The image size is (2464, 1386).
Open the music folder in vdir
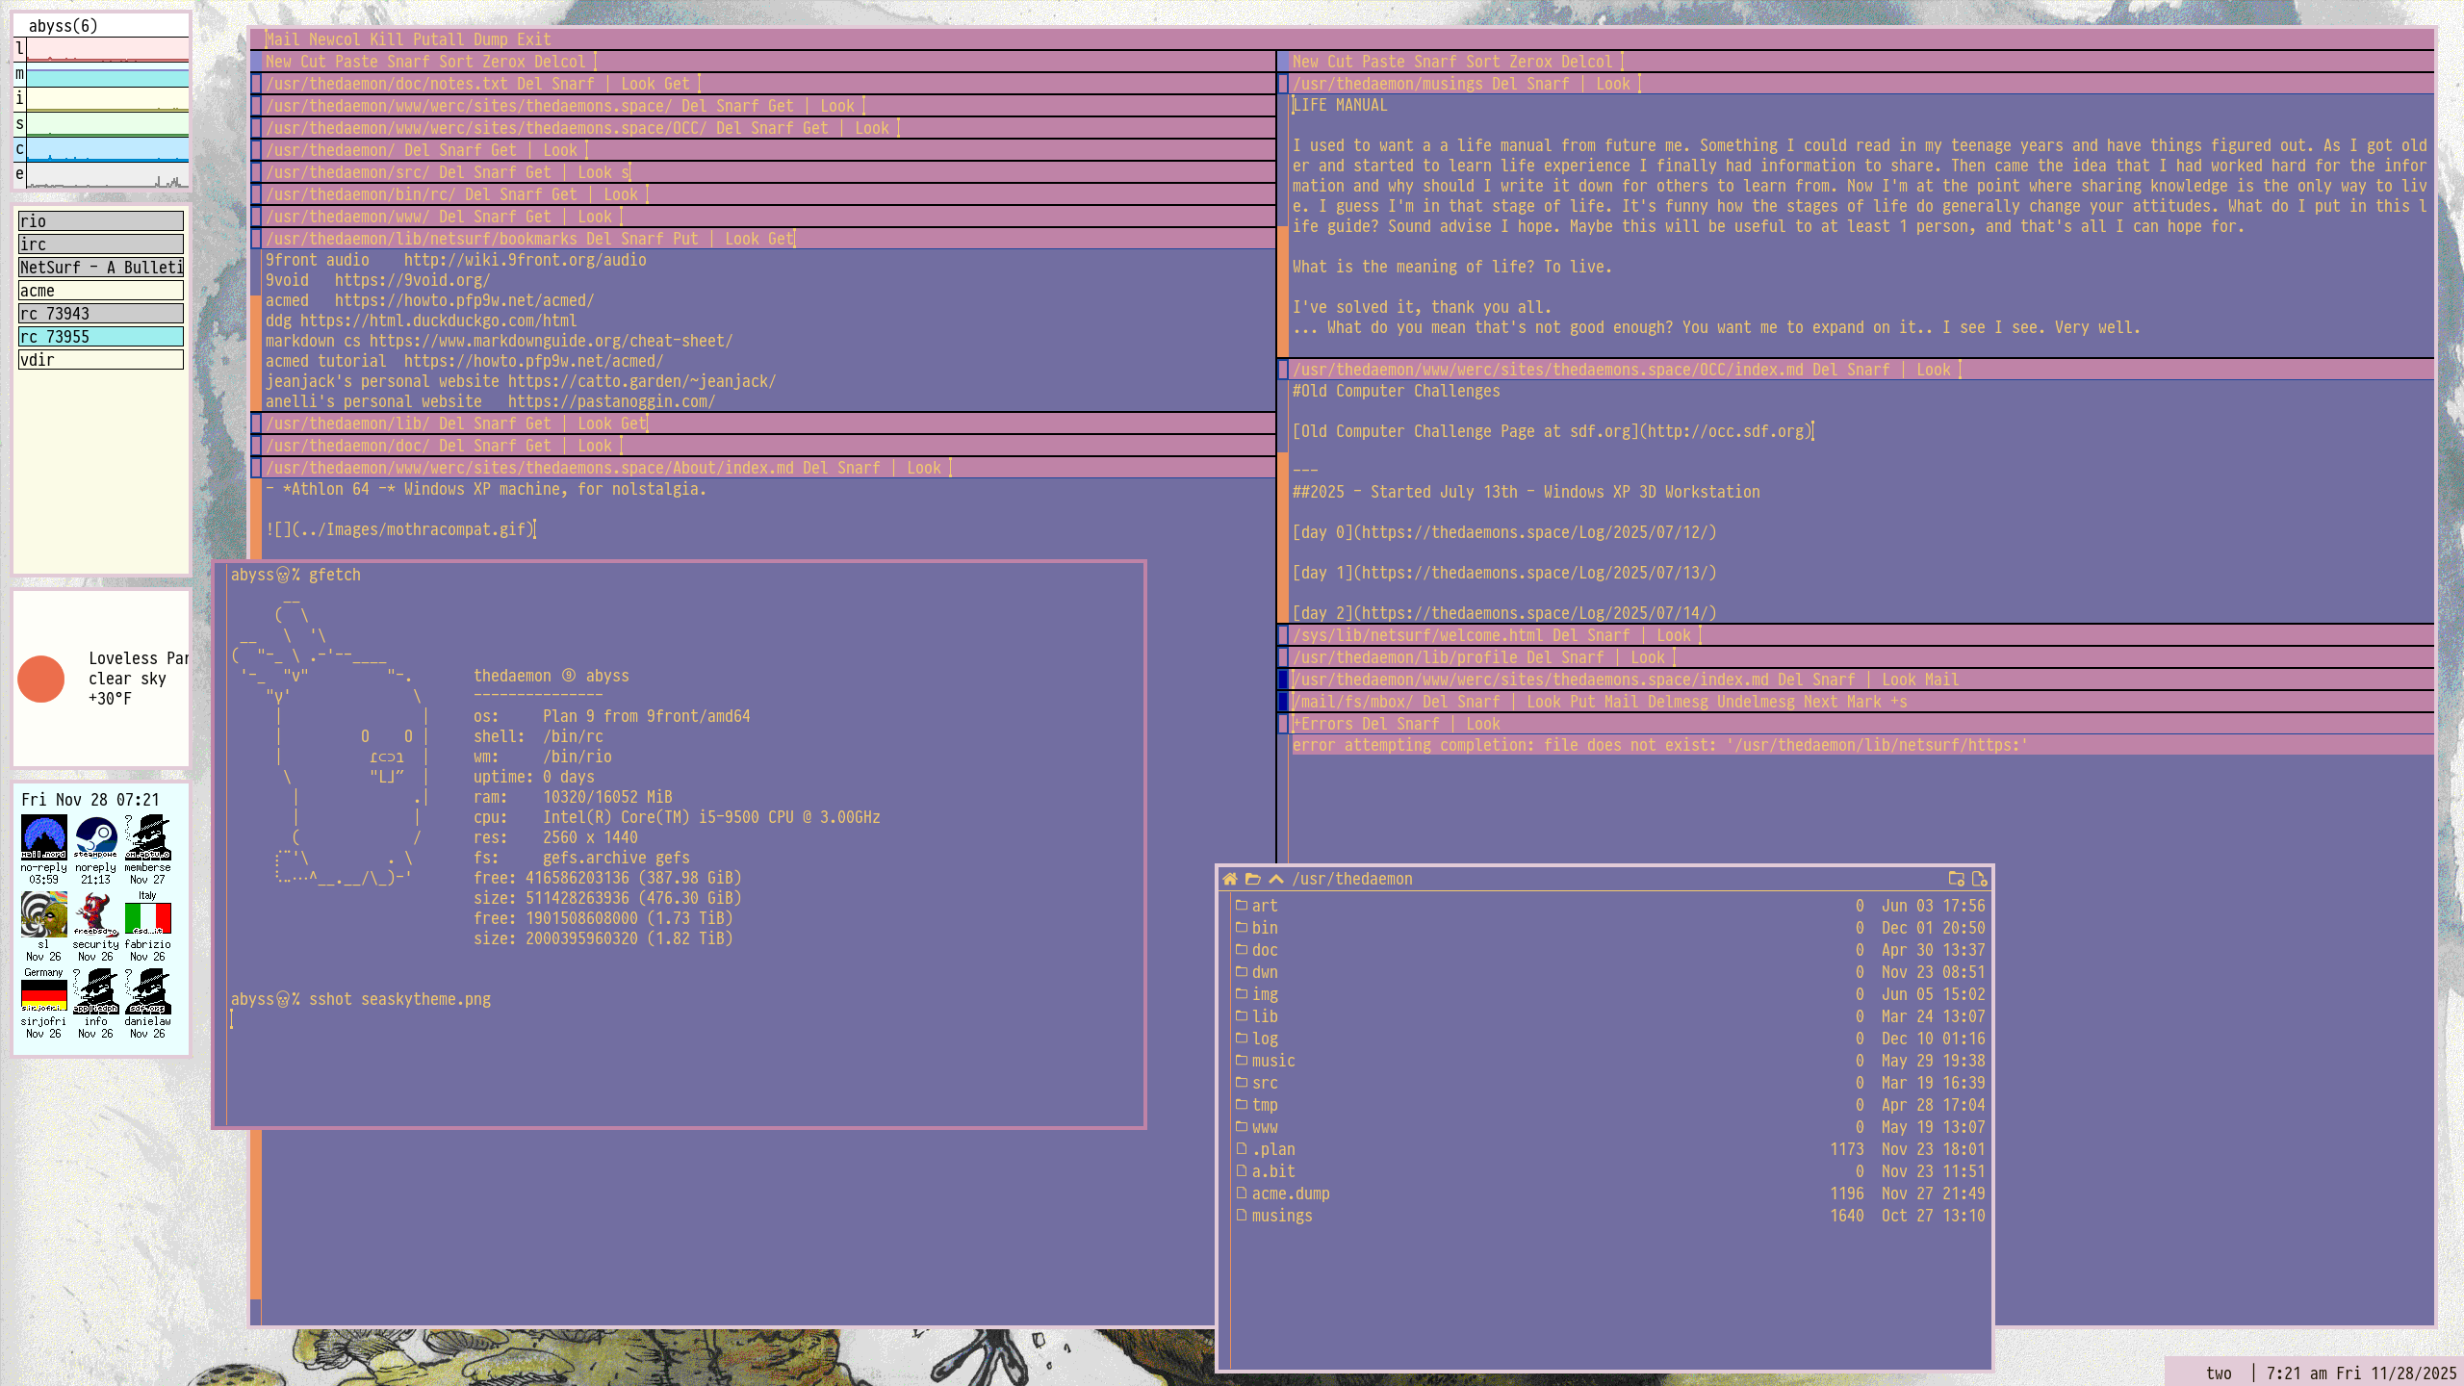click(1272, 1061)
